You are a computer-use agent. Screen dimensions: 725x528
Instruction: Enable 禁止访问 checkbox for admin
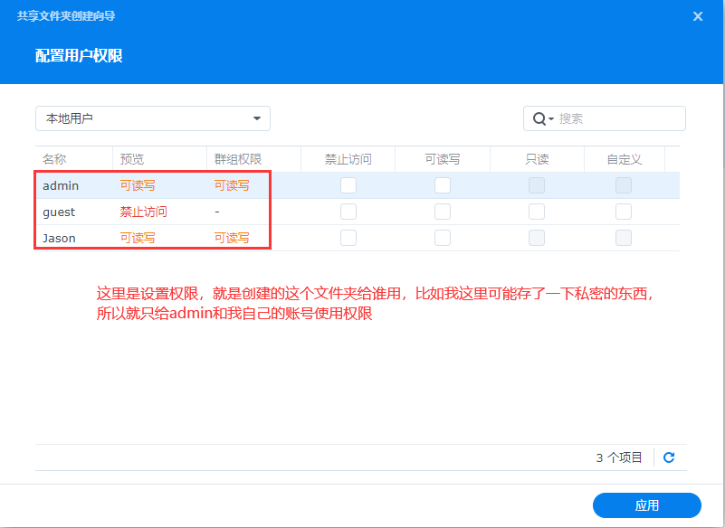(348, 185)
